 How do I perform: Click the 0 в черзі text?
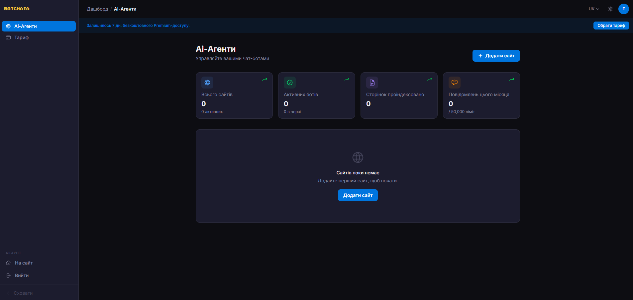tap(292, 112)
